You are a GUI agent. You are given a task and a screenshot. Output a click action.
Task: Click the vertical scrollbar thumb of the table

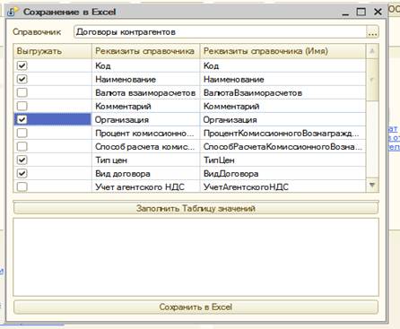click(x=372, y=80)
